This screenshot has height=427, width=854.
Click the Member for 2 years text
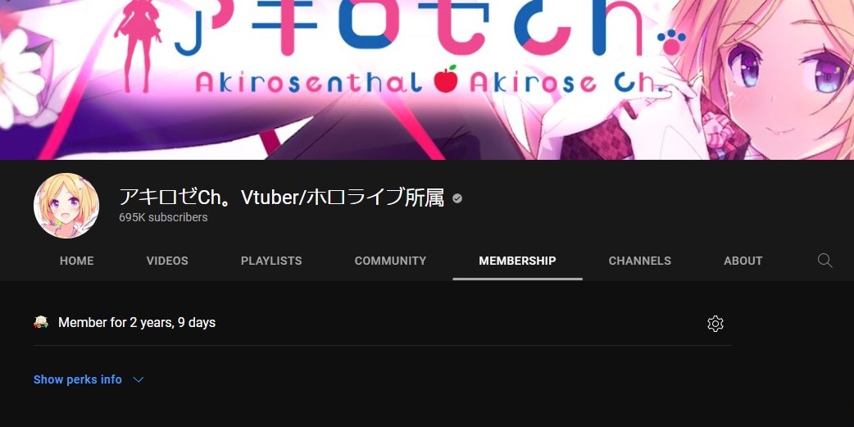[x=137, y=322]
